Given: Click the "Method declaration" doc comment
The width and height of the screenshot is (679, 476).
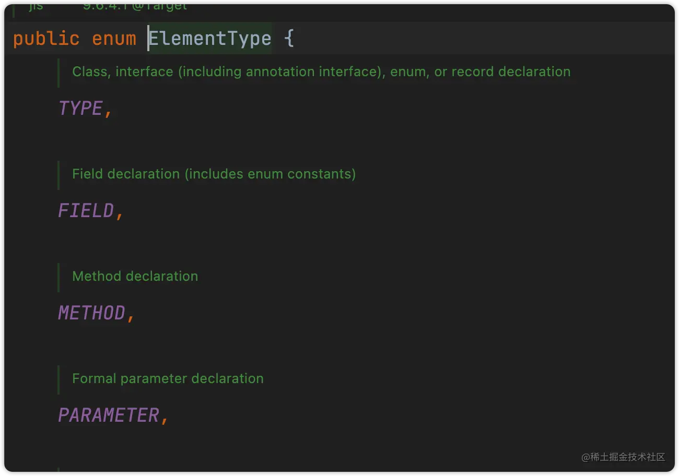Looking at the screenshot, I should pos(135,276).
